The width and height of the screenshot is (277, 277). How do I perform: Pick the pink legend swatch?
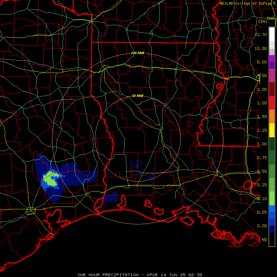coord(272,75)
